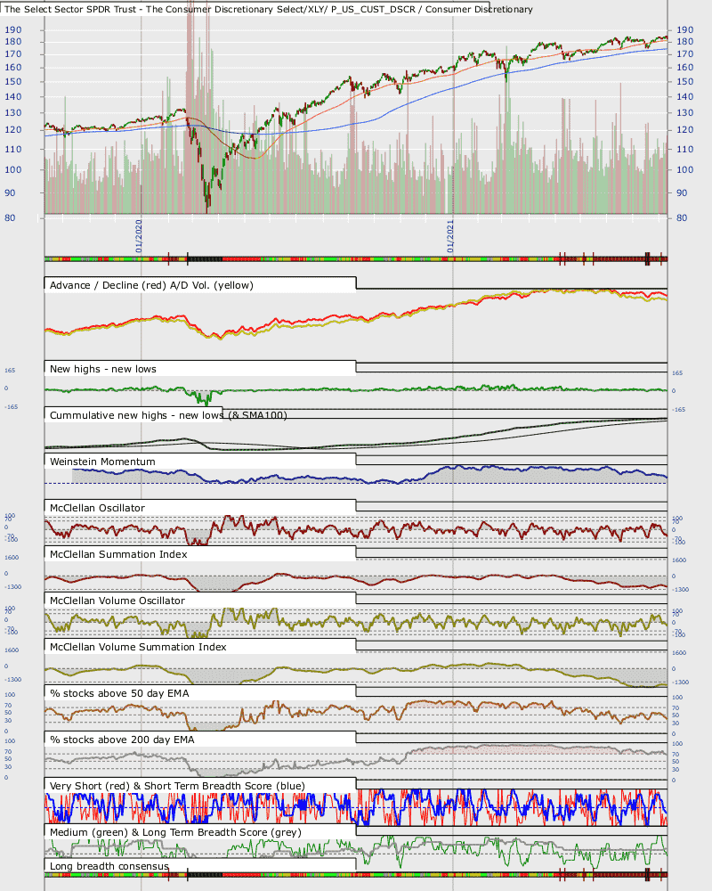Select the 'McClellan Oscillator' panel label

[97, 508]
